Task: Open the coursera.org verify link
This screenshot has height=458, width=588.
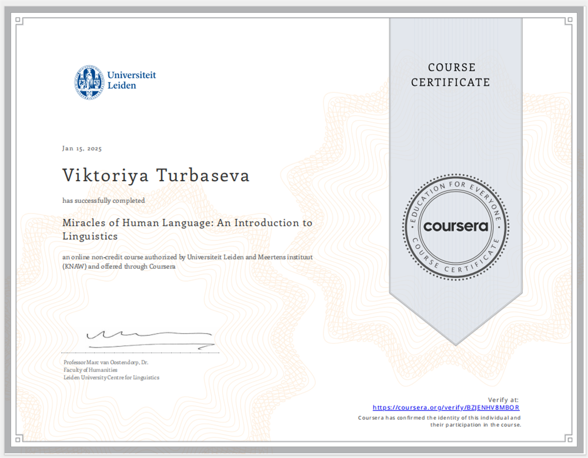Action: pyautogui.click(x=446, y=407)
